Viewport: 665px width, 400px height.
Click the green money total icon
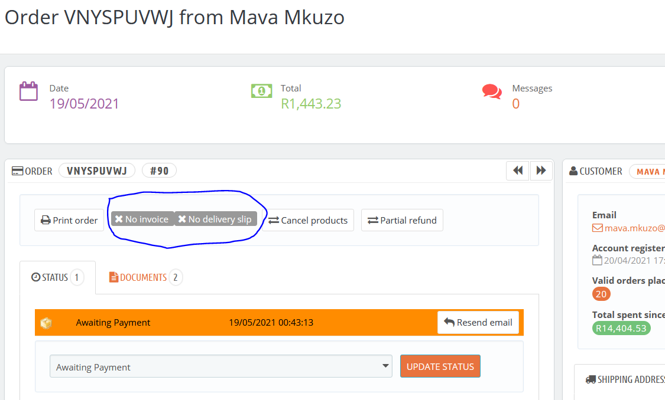(x=261, y=91)
